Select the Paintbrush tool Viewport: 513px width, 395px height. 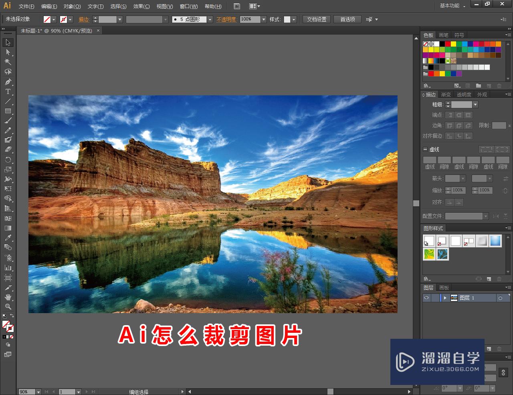pos(8,120)
